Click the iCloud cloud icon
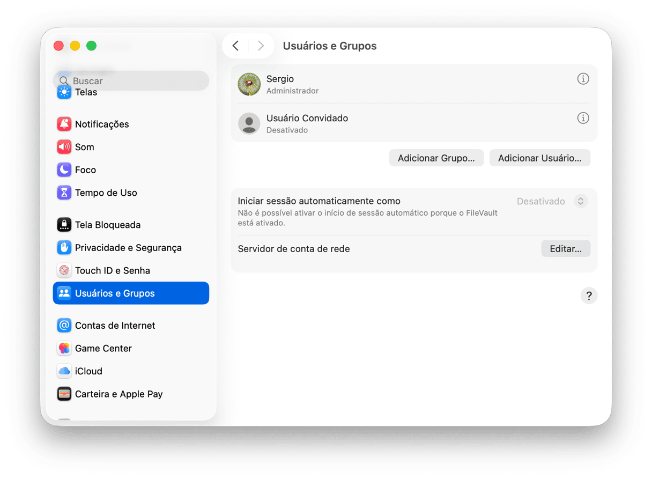652x479 pixels. [x=64, y=371]
